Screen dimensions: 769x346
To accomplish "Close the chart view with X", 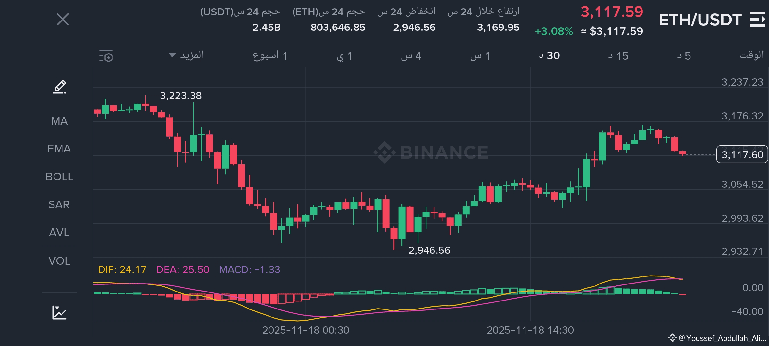I will pyautogui.click(x=63, y=19).
